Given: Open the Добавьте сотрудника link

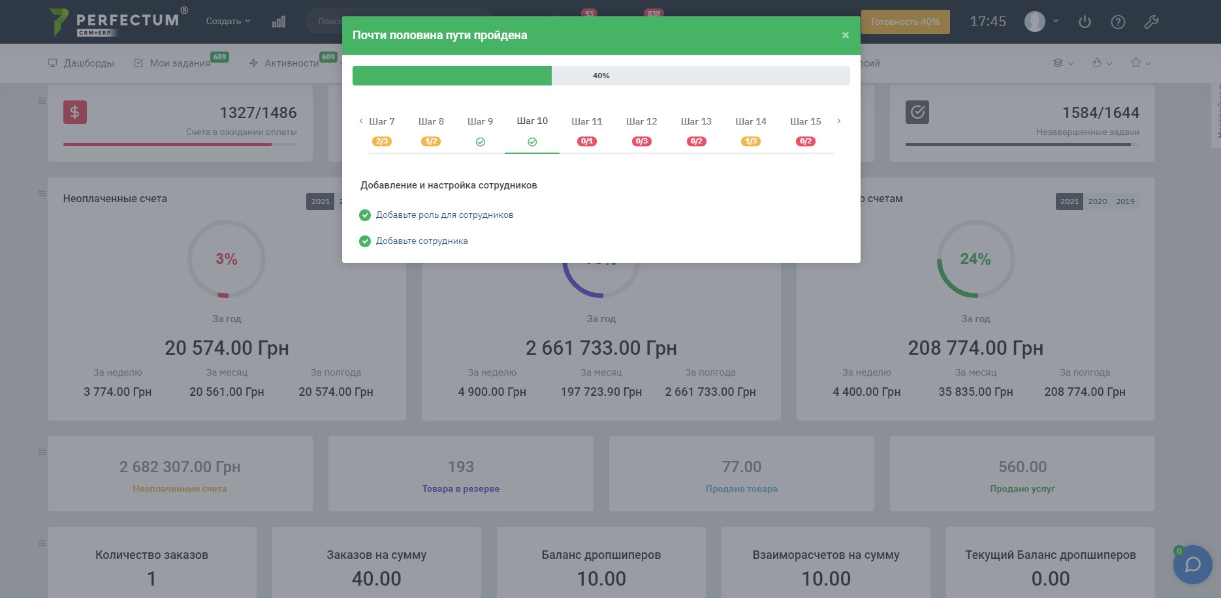Looking at the screenshot, I should (422, 241).
